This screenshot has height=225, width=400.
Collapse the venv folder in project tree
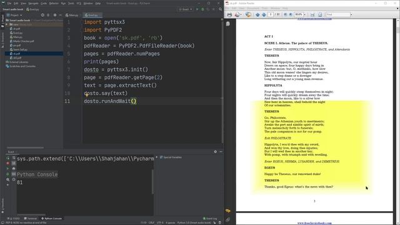[7, 24]
